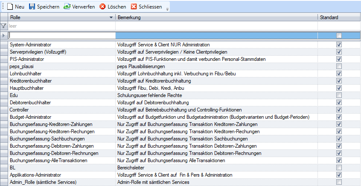
Task: Click the empty Rolle cell in new row
Action: [61, 36]
